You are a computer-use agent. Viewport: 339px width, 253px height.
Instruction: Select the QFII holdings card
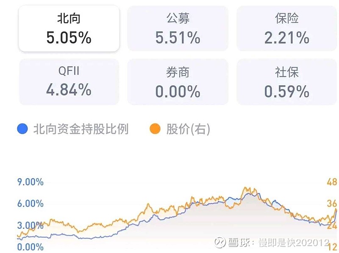[x=69, y=82]
